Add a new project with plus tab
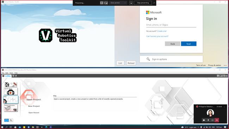Viewport: 229px width, 129px height. click(x=13, y=76)
